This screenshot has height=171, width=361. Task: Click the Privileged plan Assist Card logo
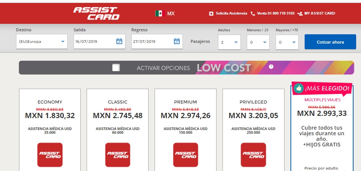[253, 155]
